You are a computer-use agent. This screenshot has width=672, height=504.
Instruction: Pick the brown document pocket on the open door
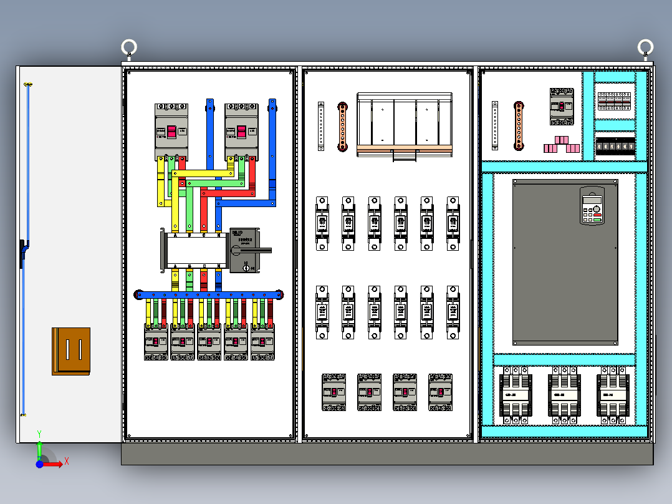click(x=71, y=351)
